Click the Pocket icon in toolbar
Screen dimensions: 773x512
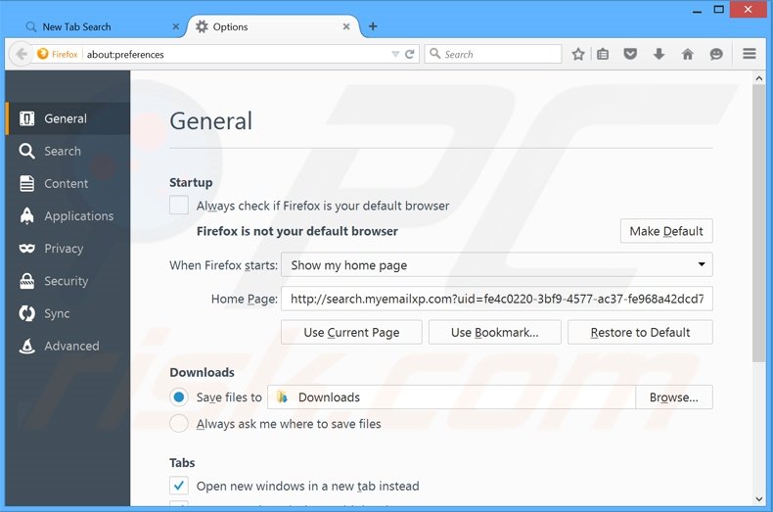tap(630, 54)
